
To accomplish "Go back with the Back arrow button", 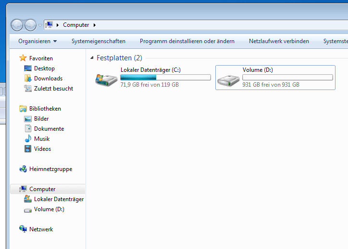I will pos(17,25).
